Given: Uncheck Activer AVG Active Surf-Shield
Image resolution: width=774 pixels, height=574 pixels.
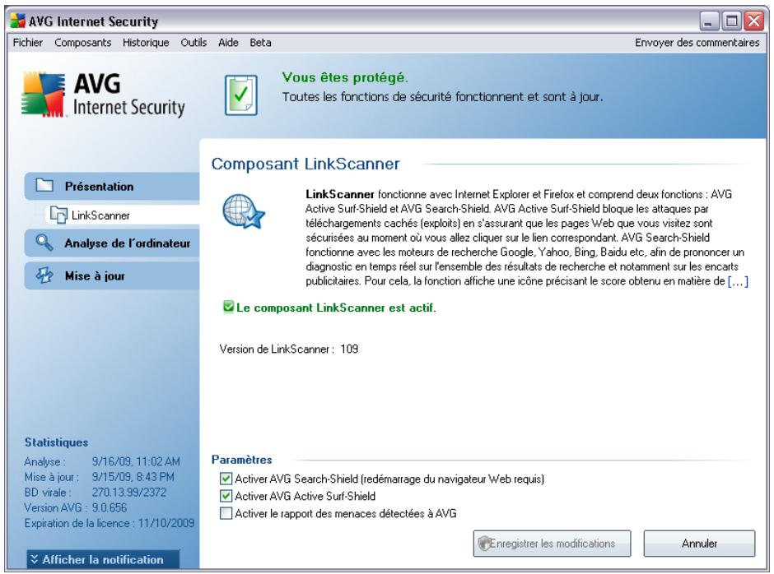Looking at the screenshot, I should [x=226, y=496].
